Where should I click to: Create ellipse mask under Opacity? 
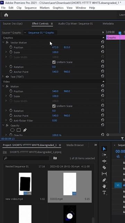point(12,130)
